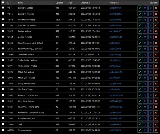
Task: Delete the Lexie Eve Videos album with red X
Action: coord(156,8)
